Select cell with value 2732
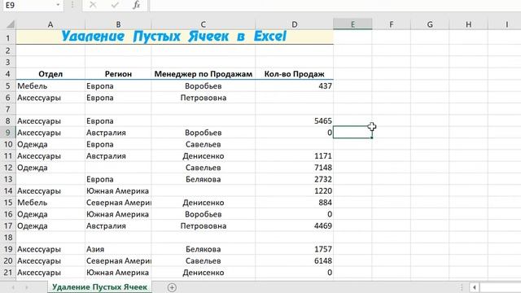This screenshot has width=521, height=293. click(295, 179)
